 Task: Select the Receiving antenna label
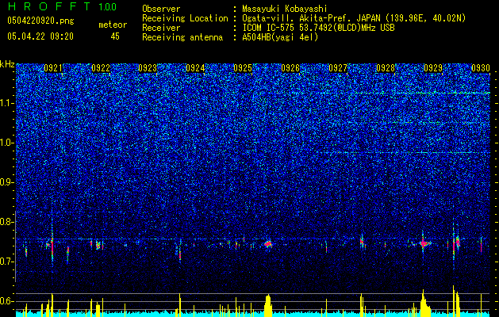pyautogui.click(x=182, y=37)
